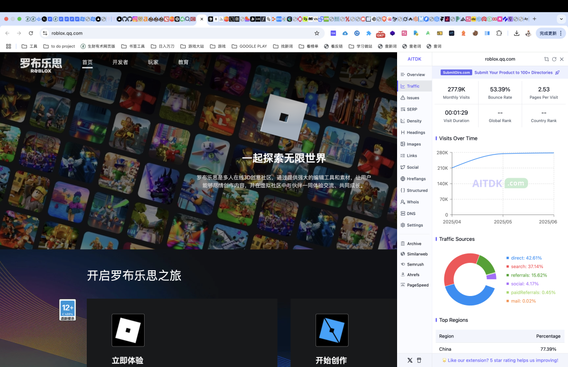Open the Hreflangs section
Screen dimensions: 568x367
coord(414,179)
